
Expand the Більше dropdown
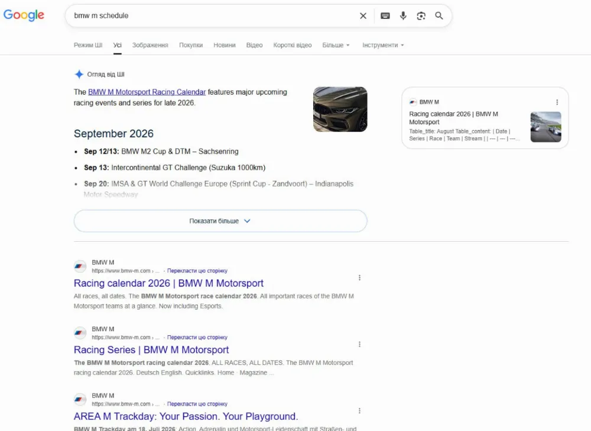[336, 45]
